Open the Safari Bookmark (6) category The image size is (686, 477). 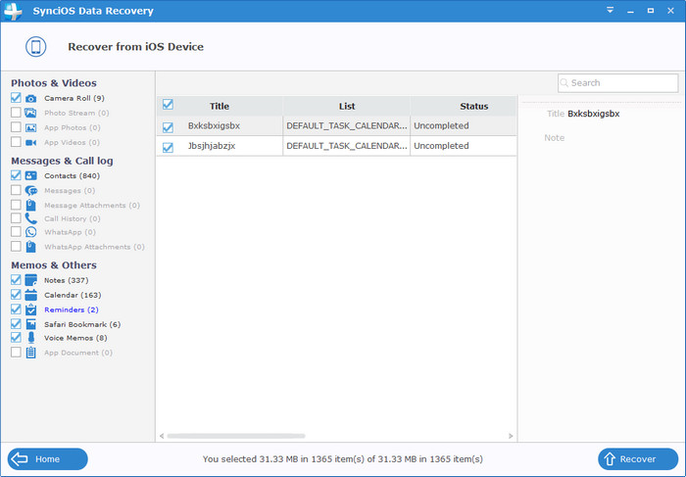82,324
